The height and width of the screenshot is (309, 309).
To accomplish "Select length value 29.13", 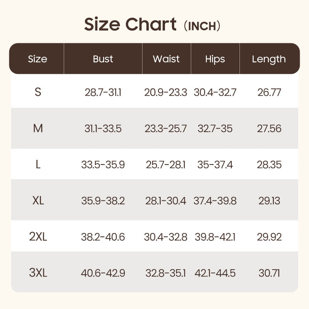I will pyautogui.click(x=269, y=201).
